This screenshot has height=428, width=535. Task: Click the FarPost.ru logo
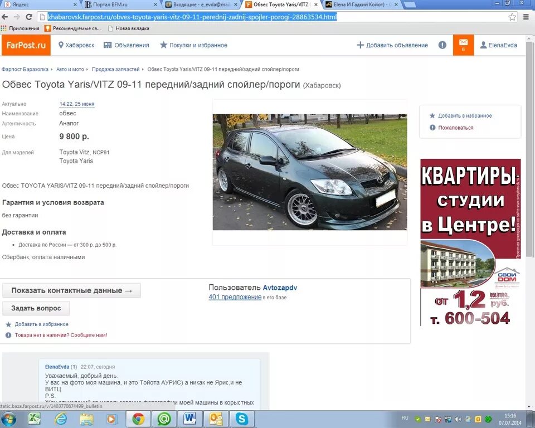(x=26, y=45)
